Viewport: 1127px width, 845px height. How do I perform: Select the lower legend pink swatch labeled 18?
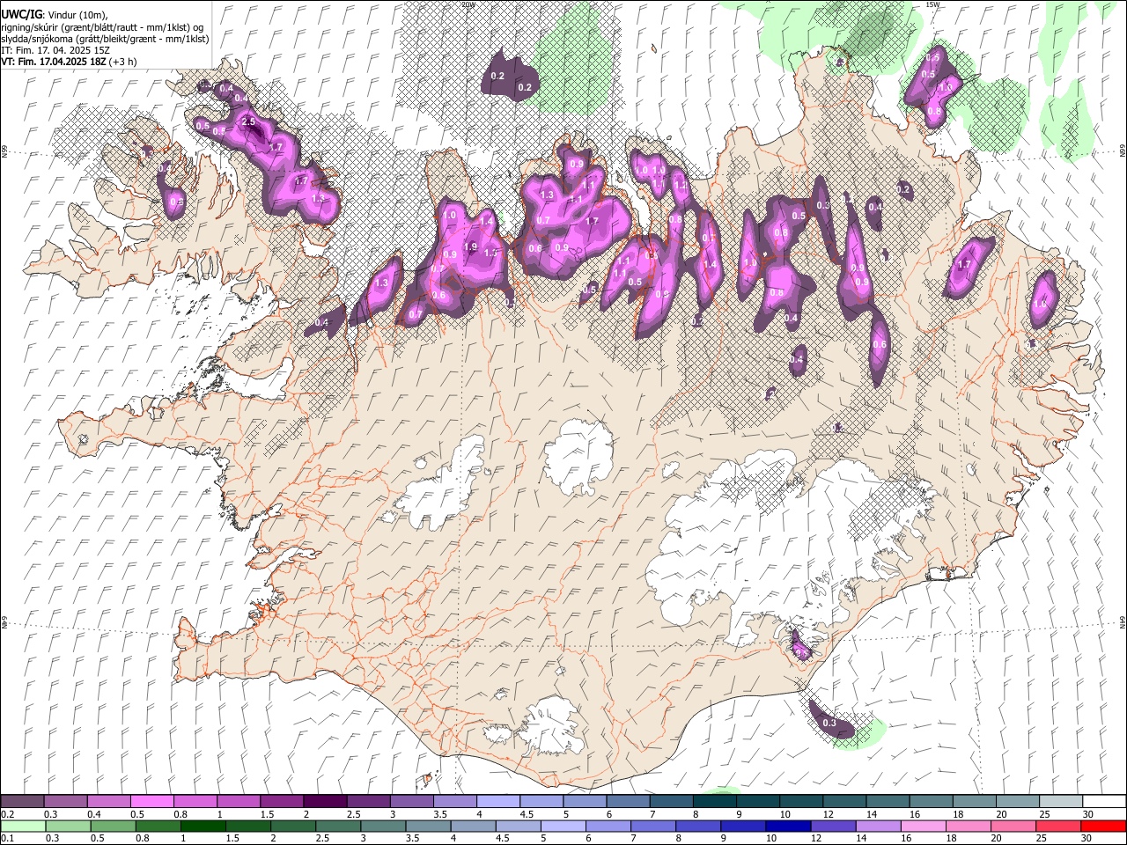click(969, 826)
